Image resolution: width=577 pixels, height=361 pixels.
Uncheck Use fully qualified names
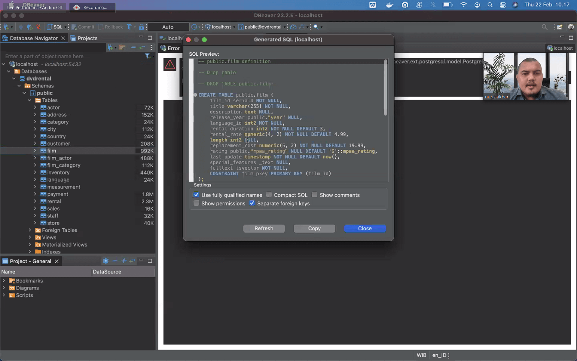tap(196, 195)
